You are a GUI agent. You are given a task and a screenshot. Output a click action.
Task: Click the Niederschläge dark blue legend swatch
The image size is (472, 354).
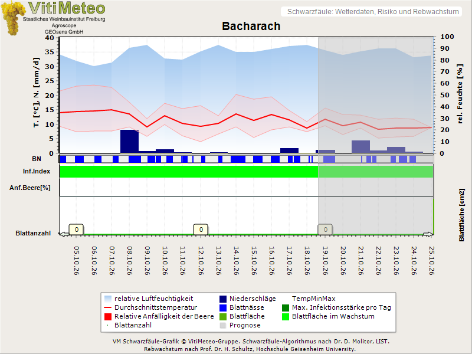click(223, 299)
